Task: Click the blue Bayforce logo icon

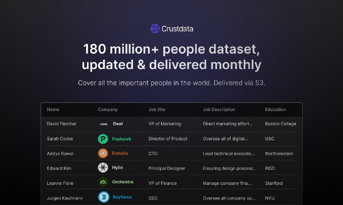Action: pos(103,197)
